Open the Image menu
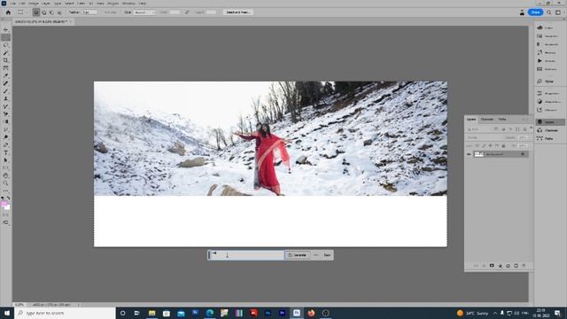The width and height of the screenshot is (567, 319). 34,4
